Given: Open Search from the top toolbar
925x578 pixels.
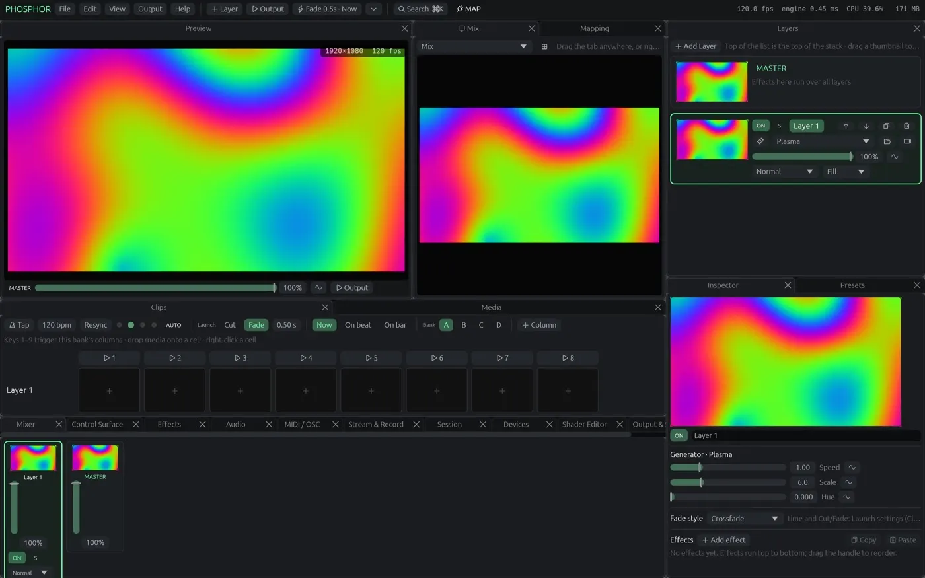Looking at the screenshot, I should [421, 9].
